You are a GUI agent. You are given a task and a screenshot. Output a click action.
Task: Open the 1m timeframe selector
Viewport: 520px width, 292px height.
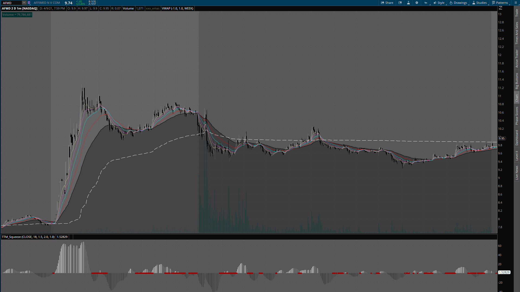click(426, 3)
